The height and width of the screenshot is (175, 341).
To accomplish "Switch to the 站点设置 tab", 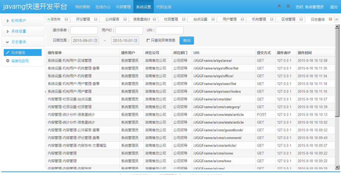I will tap(200, 19).
